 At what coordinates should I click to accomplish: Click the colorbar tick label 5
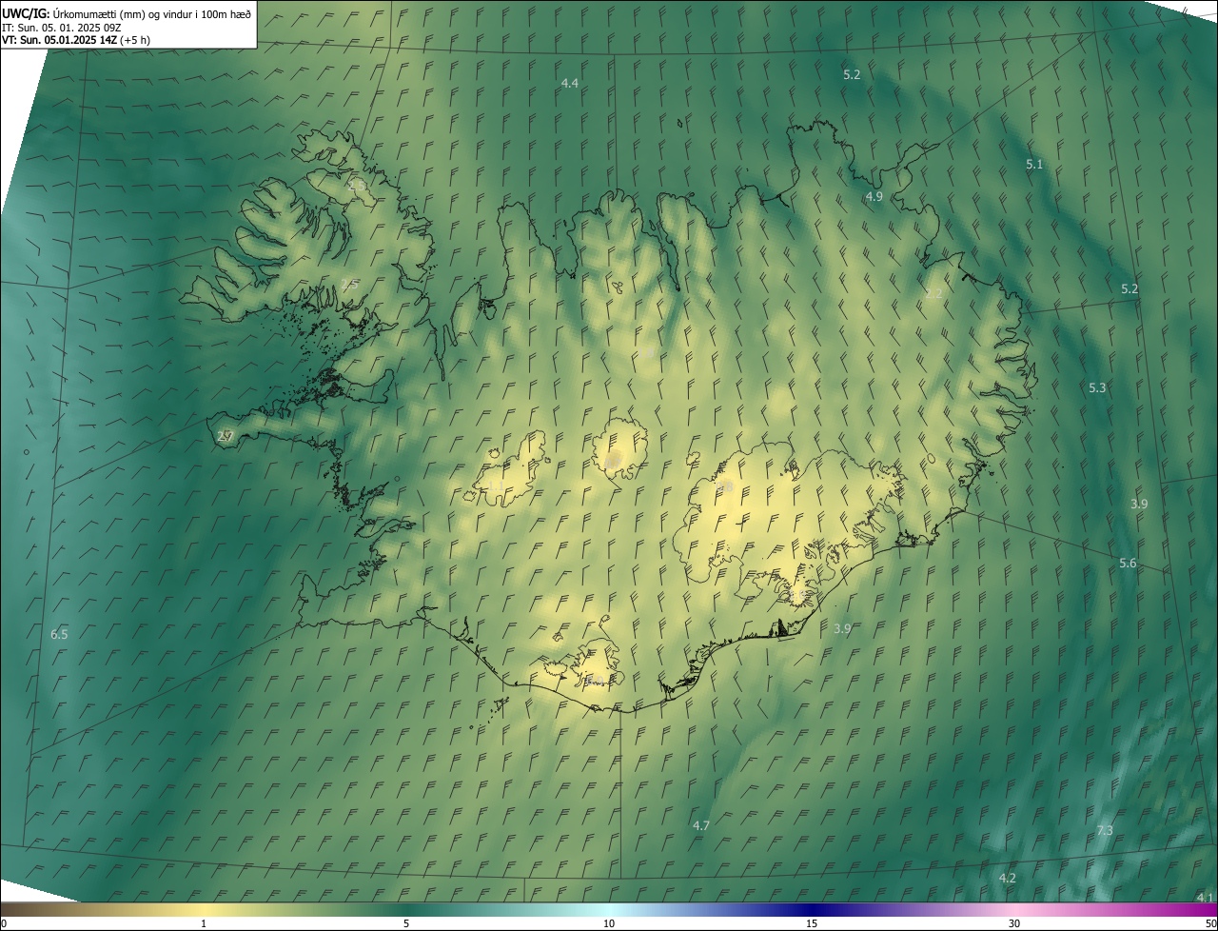tap(406, 924)
